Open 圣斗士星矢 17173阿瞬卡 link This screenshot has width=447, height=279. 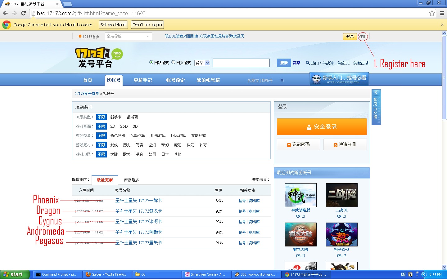138,232
